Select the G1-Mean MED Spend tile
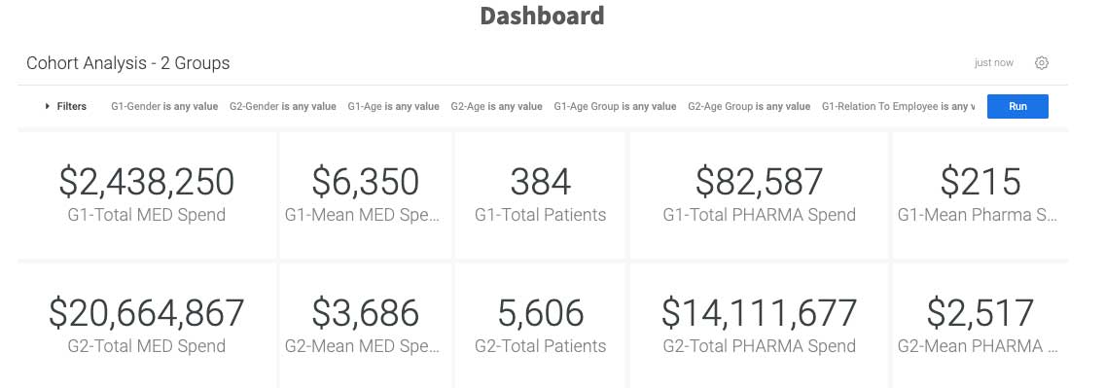Screen dimensions: 1105x388 click(x=365, y=195)
